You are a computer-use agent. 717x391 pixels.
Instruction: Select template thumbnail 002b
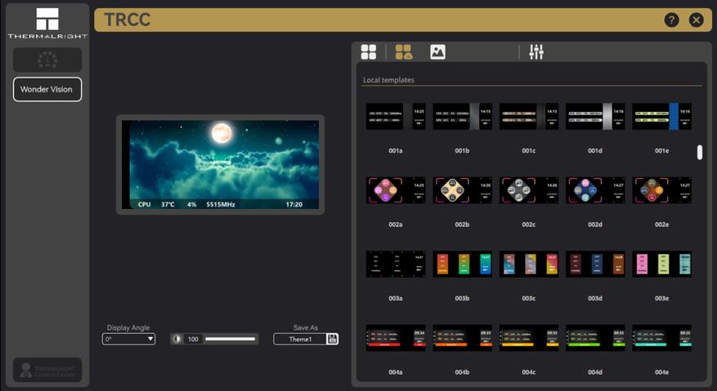(462, 190)
